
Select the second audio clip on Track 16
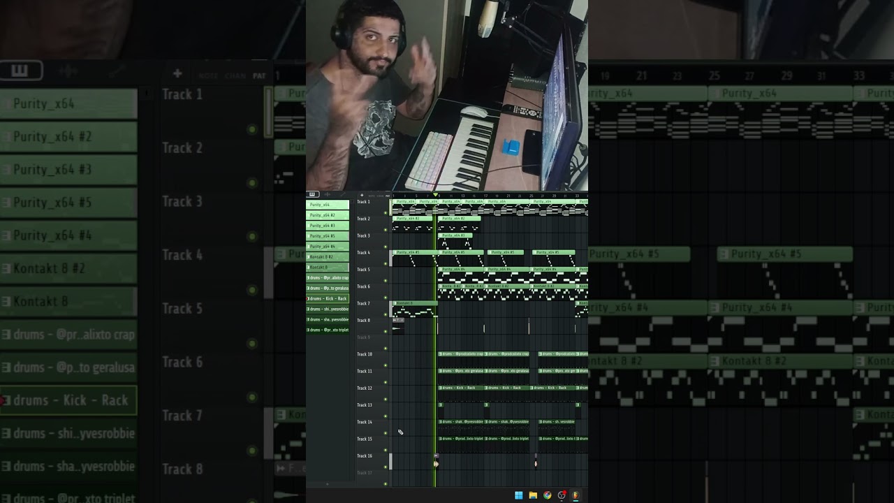pyautogui.click(x=536, y=461)
